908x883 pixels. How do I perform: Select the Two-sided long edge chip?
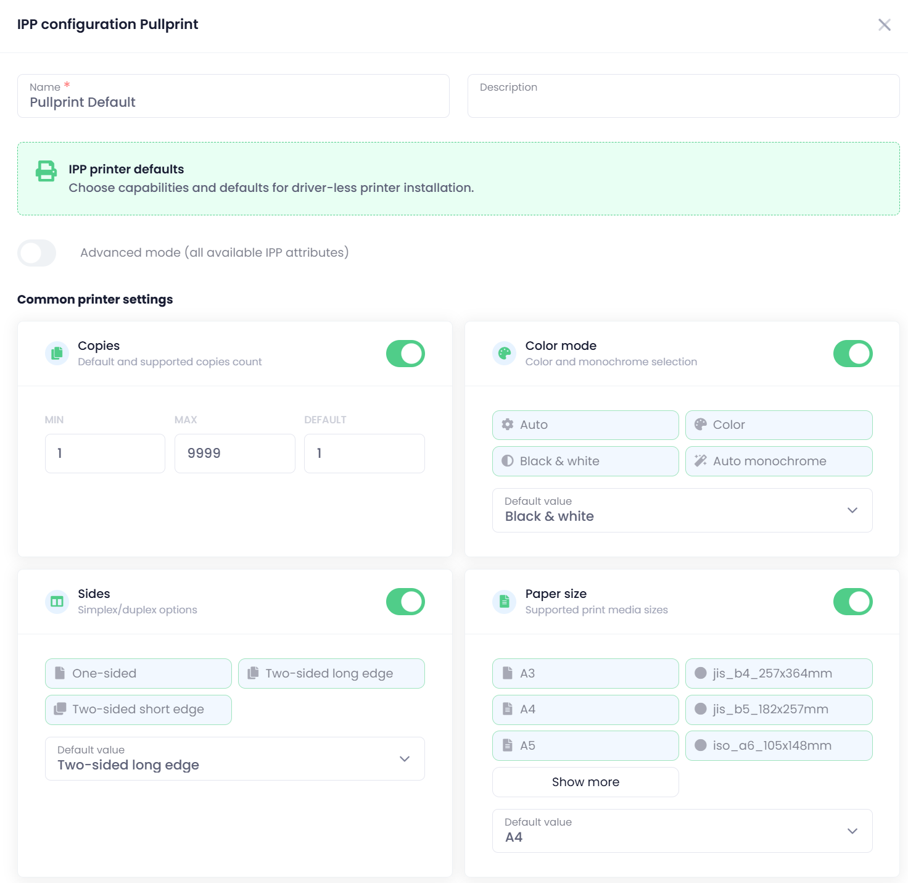coord(331,673)
